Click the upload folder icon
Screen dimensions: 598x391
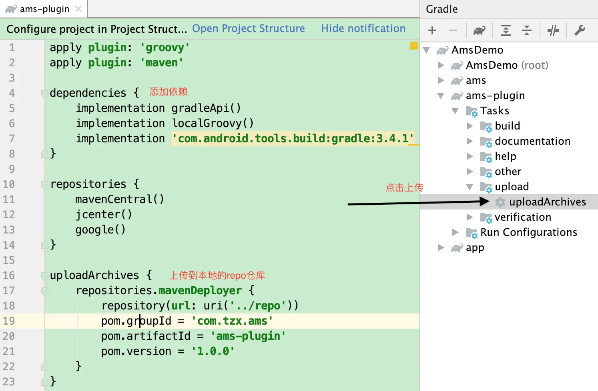[486, 188]
